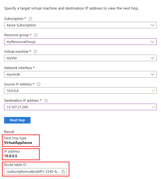This screenshot has height=179, width=161.
Task: Click the Route table ID label
Action: [15, 165]
